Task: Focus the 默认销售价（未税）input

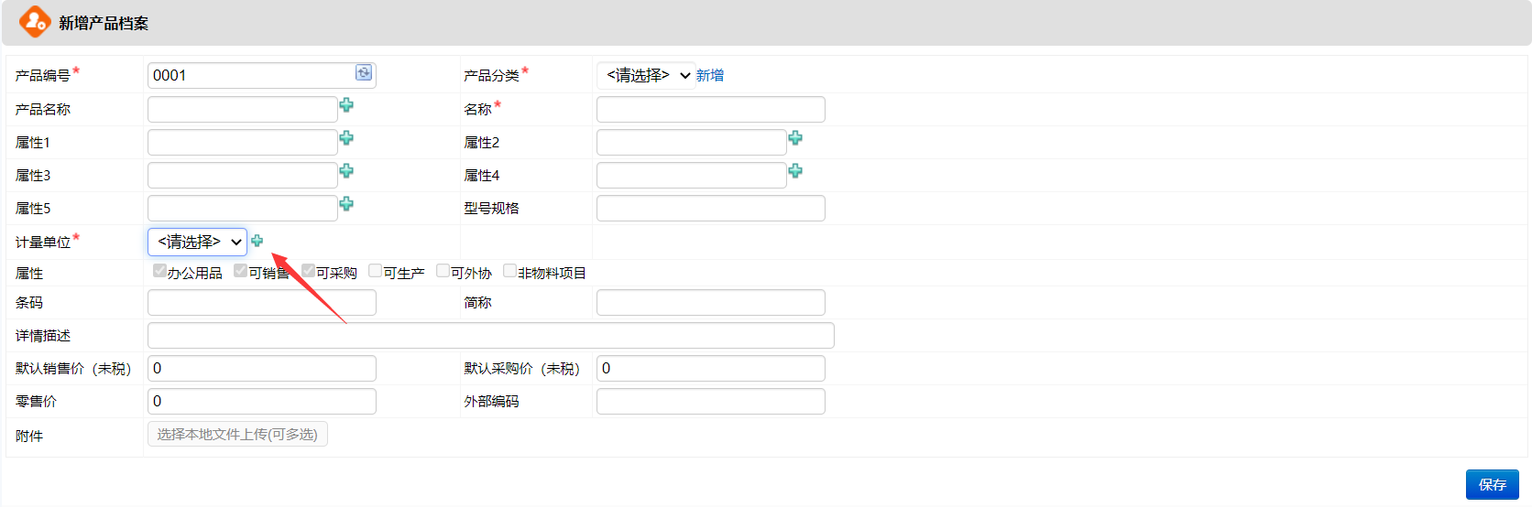Action: [x=262, y=368]
